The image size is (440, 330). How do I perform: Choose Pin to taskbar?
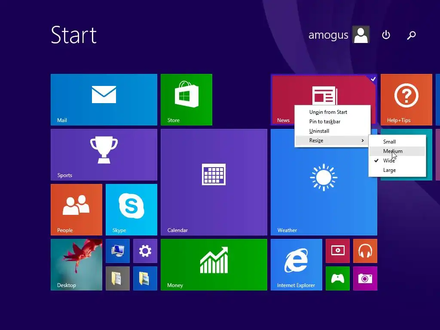pos(333,122)
